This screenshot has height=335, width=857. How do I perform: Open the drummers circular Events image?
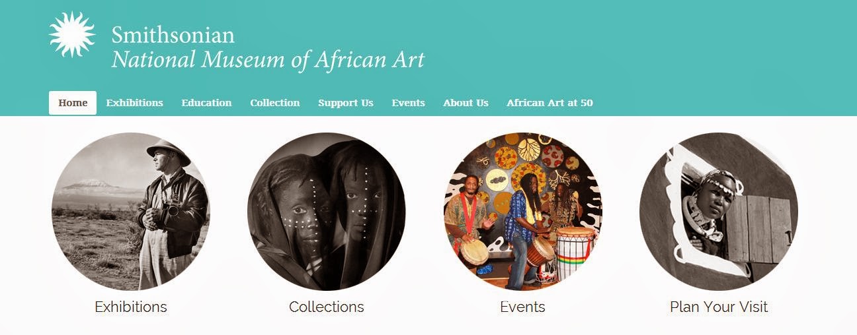tap(522, 211)
